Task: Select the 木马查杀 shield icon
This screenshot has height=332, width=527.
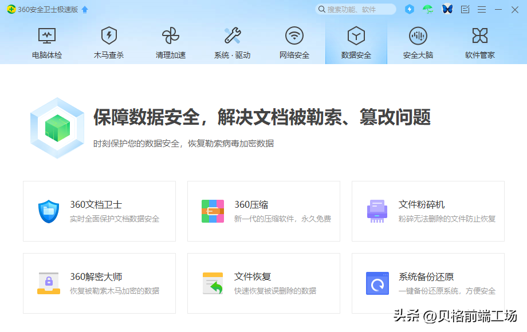Action: click(x=109, y=35)
